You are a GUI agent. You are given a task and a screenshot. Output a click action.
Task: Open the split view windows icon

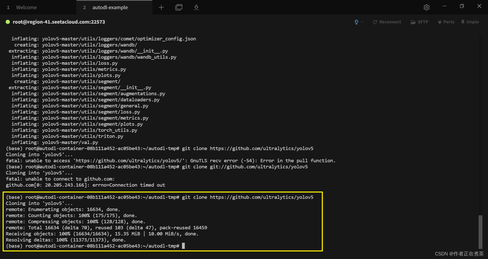point(179,7)
